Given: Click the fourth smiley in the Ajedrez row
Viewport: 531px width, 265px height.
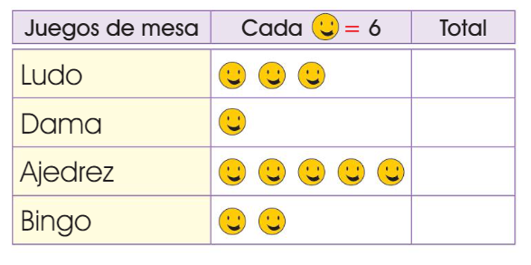Looking at the screenshot, I should point(351,172).
